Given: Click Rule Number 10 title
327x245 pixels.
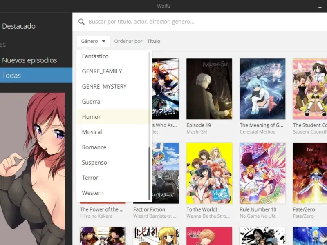Looking at the screenshot, I should (x=258, y=209).
